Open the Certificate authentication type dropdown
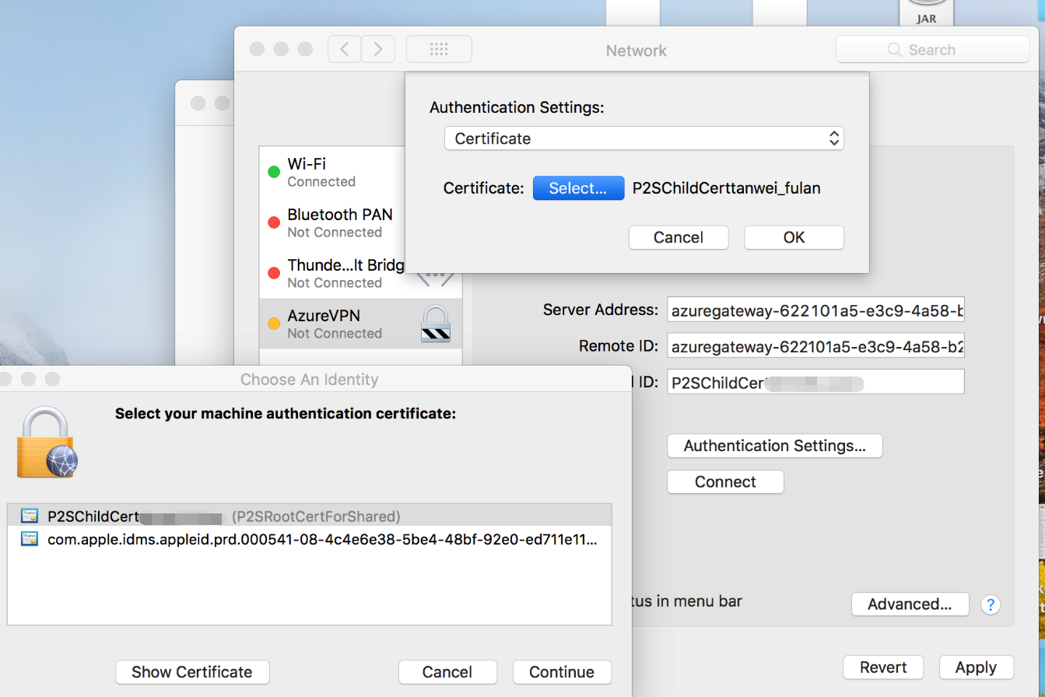The width and height of the screenshot is (1045, 697). pos(643,139)
